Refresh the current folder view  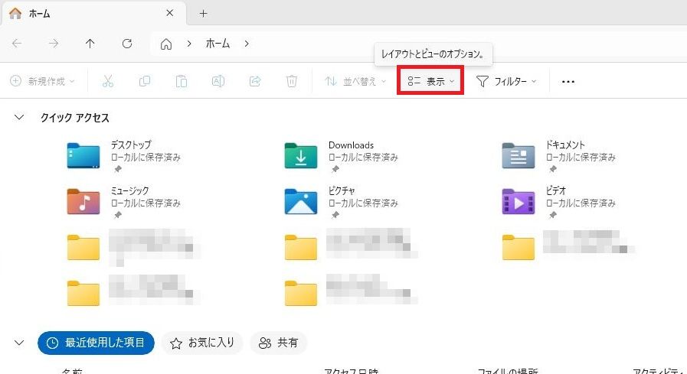127,44
